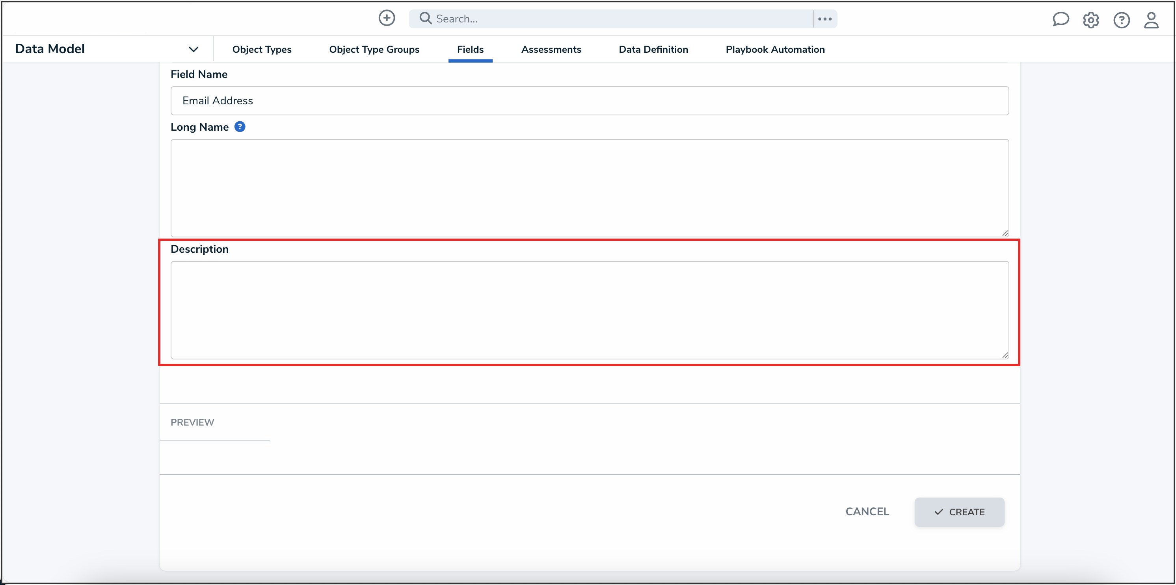The height and width of the screenshot is (585, 1176).
Task: Click the Field Name input showing Email Address
Action: (x=589, y=100)
